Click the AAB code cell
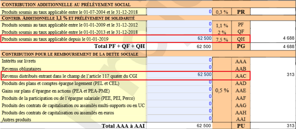 click(x=241, y=68)
